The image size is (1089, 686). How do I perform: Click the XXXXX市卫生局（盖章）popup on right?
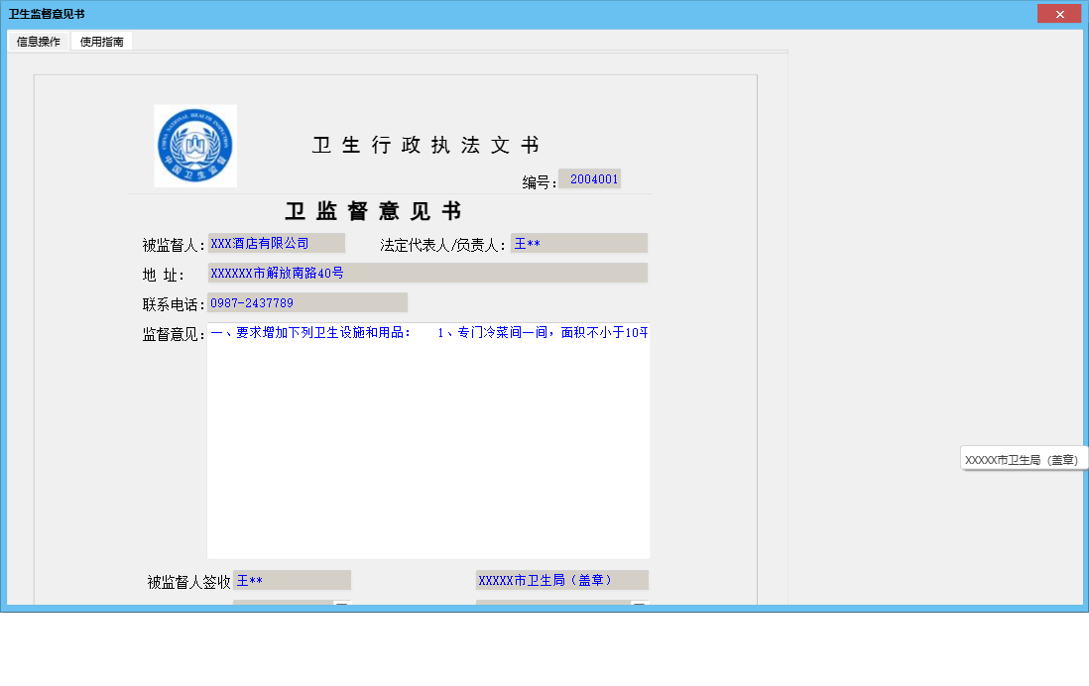[1023, 459]
